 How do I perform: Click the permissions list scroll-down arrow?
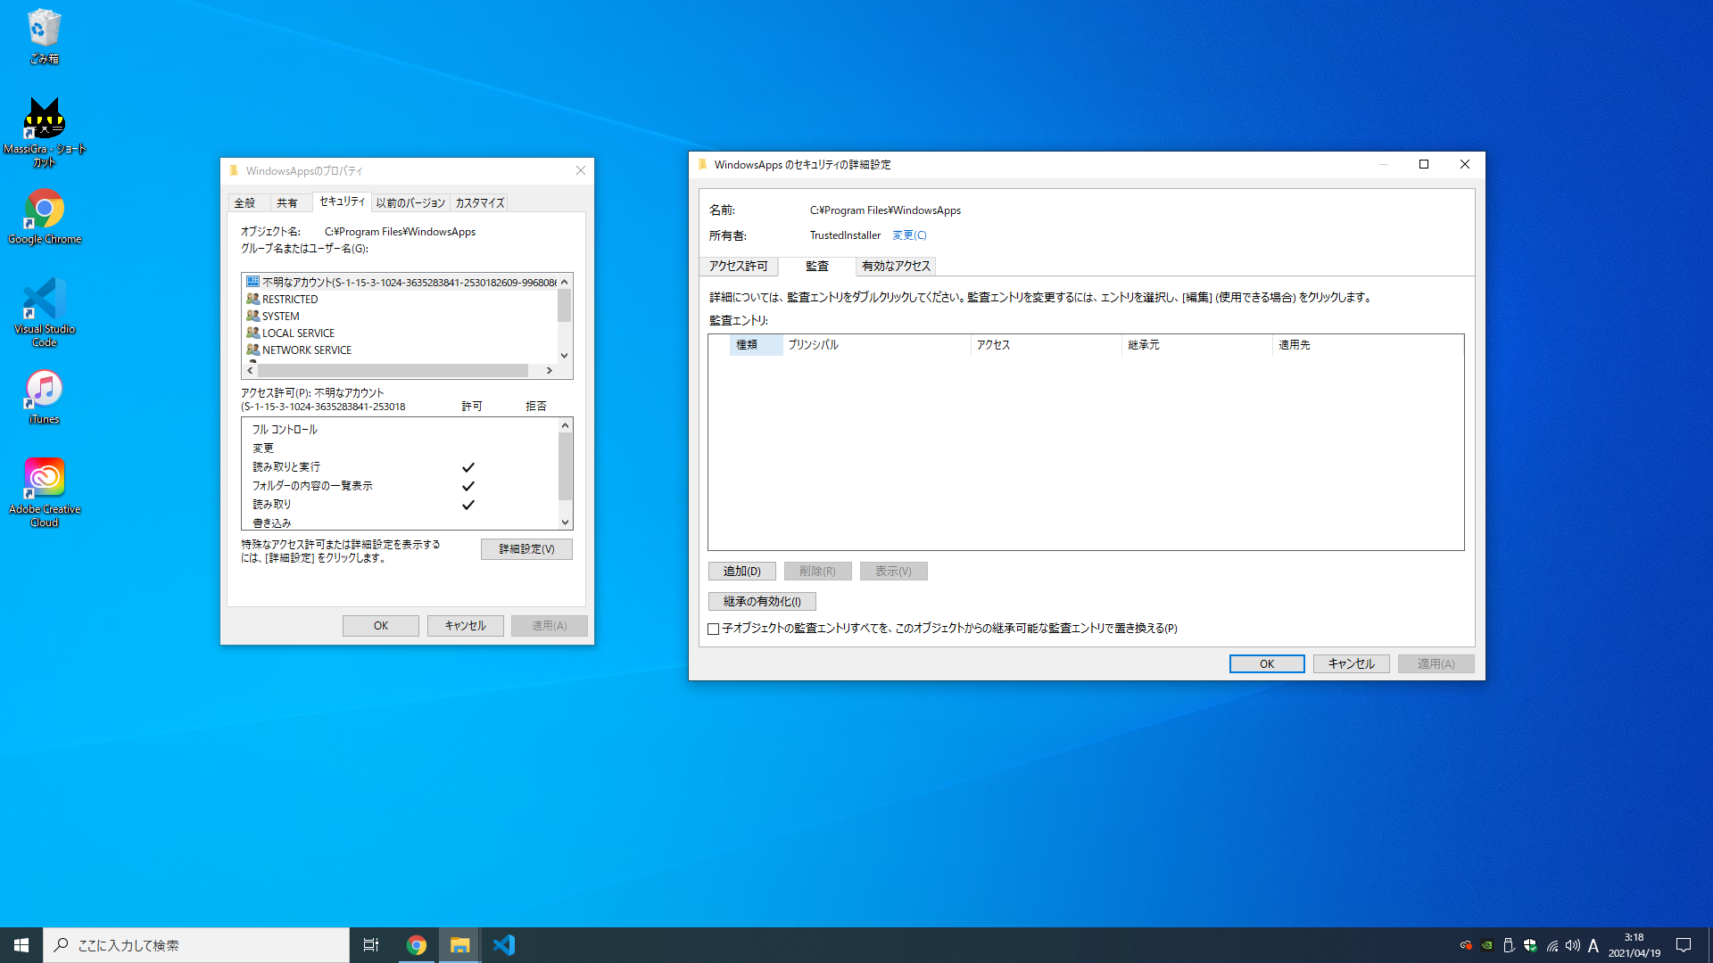click(565, 523)
